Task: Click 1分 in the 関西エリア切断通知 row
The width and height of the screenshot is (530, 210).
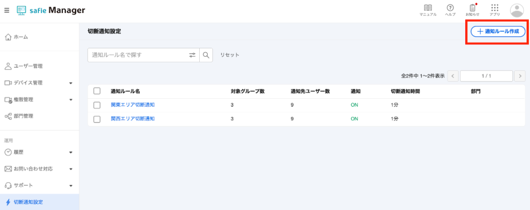Action: coord(395,119)
